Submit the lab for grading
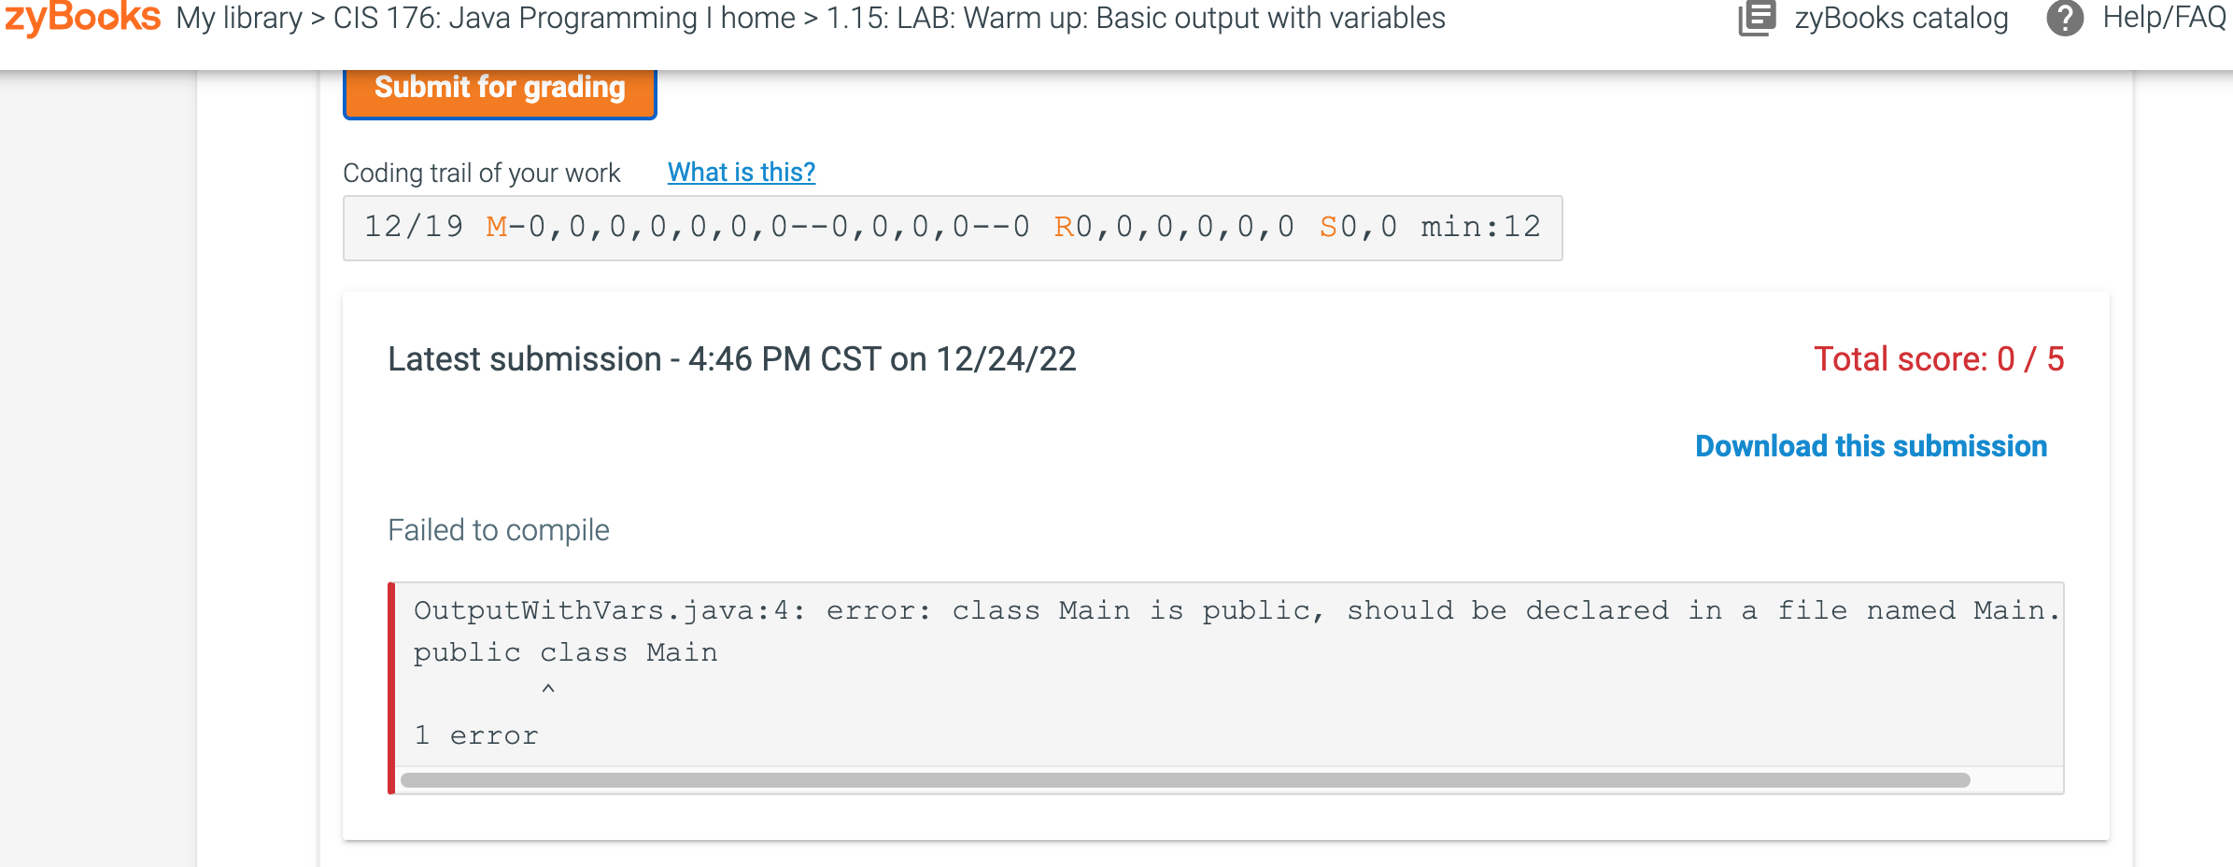Image resolution: width=2233 pixels, height=867 pixels. [x=499, y=88]
